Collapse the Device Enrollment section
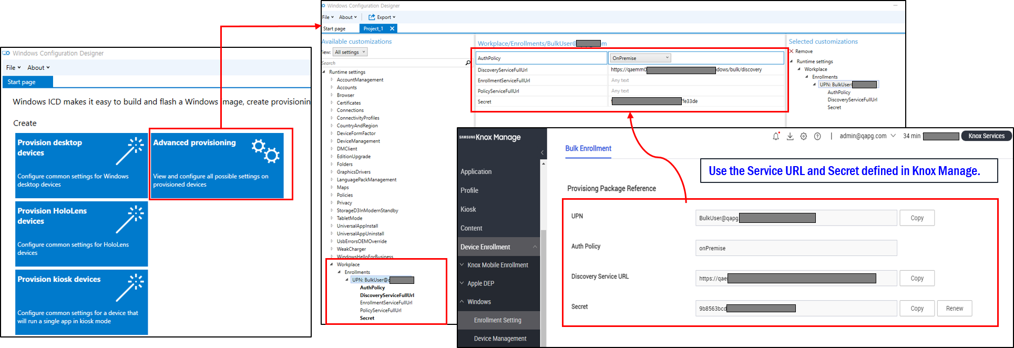Screen dimensions: 1014x348 [535, 247]
